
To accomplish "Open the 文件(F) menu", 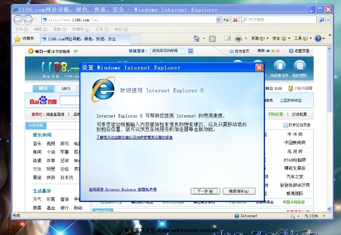I will (x=21, y=29).
